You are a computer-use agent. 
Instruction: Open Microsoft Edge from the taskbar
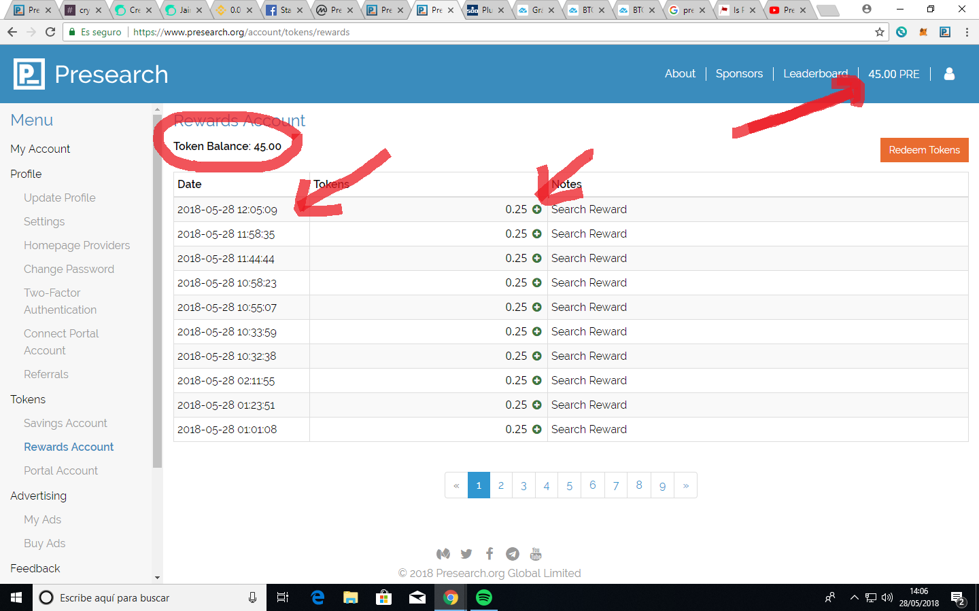click(317, 597)
